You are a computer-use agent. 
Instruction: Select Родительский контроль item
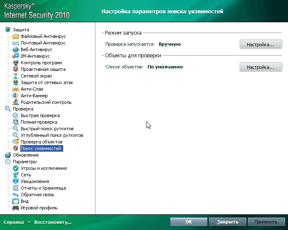pyautogui.click(x=46, y=102)
